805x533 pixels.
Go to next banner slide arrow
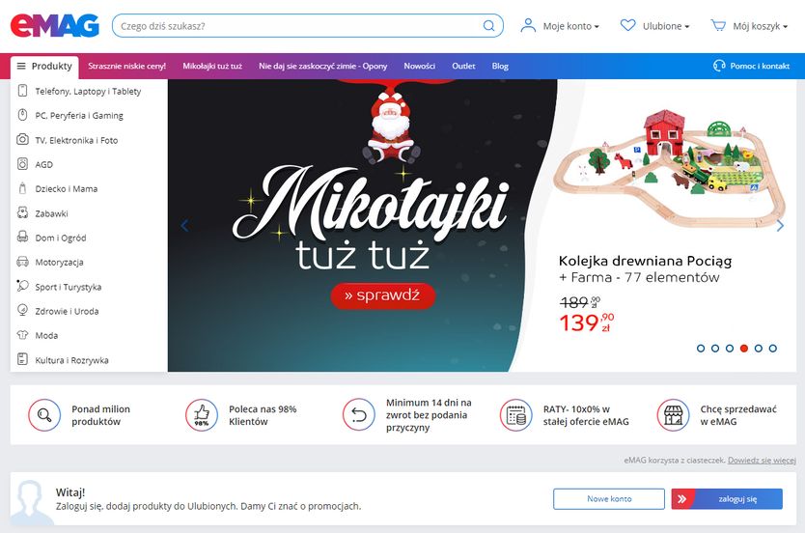[x=780, y=225]
